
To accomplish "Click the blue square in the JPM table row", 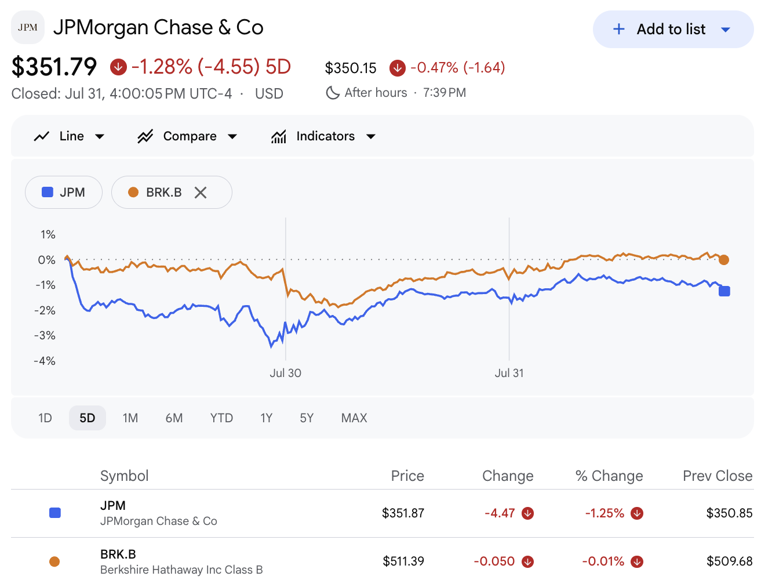I will [x=55, y=513].
